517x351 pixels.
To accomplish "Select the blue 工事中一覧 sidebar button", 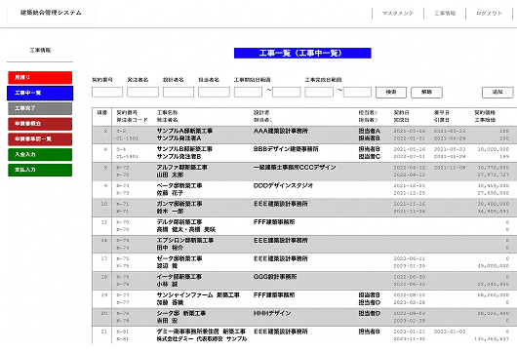I will click(x=40, y=93).
